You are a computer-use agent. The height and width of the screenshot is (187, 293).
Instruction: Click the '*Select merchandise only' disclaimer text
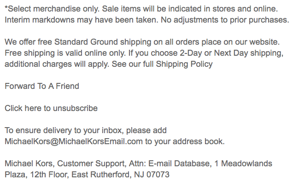[52, 9]
